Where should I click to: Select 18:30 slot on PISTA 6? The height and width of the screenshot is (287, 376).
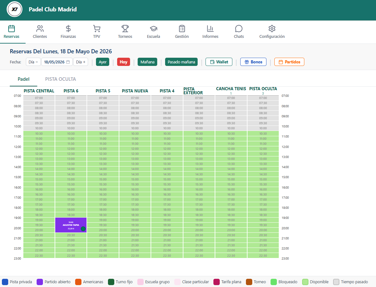(x=71, y=215)
